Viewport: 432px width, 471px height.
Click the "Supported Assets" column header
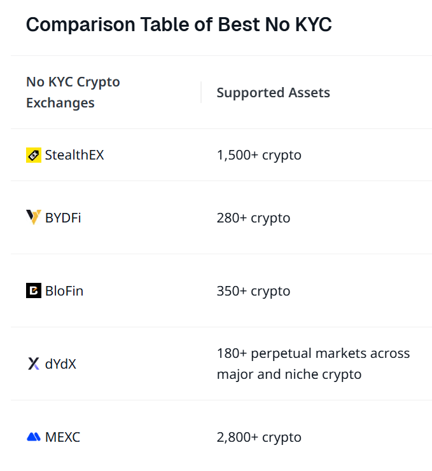pos(273,93)
